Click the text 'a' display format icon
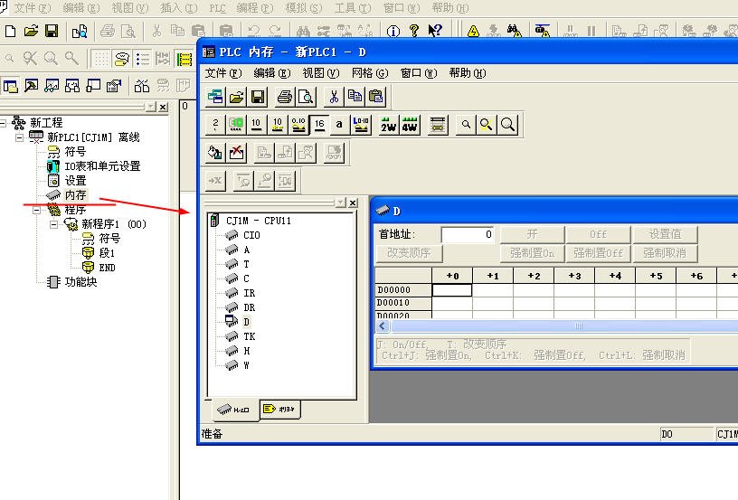 point(339,125)
